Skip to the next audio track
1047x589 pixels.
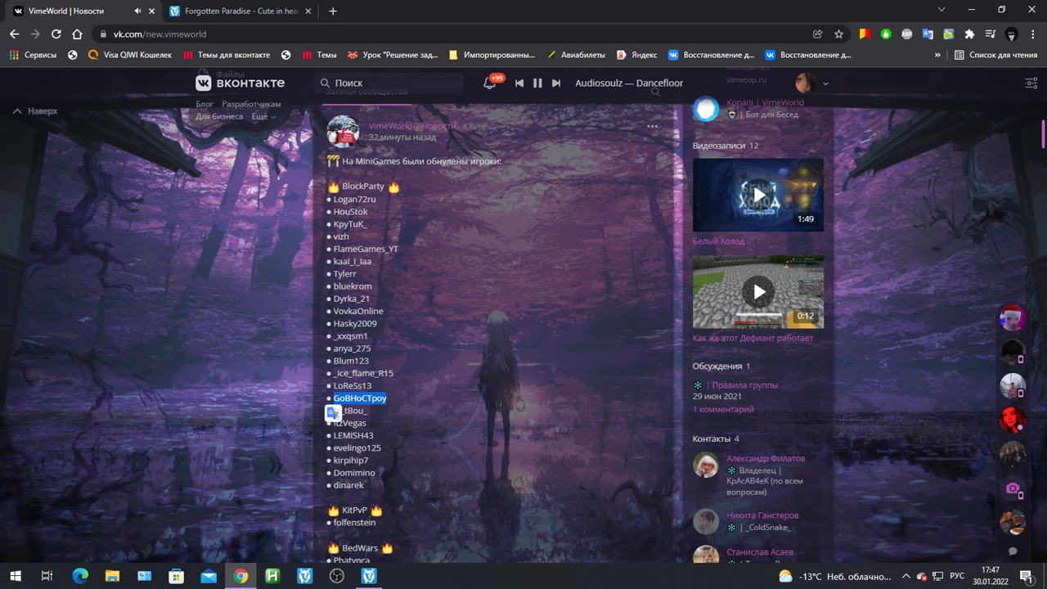click(x=556, y=83)
